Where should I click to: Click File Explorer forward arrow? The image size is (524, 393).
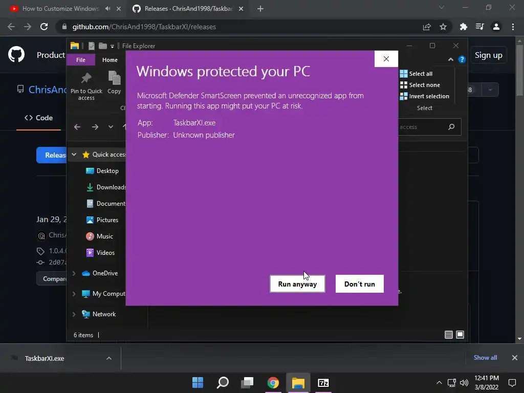95,127
